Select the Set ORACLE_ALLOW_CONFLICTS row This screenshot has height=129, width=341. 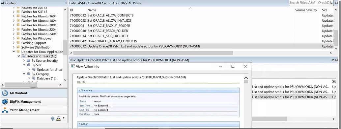pos(201,15)
